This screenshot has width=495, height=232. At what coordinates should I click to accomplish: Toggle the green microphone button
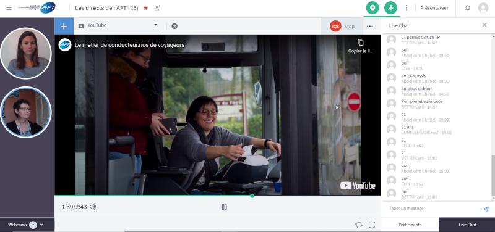coord(391,8)
